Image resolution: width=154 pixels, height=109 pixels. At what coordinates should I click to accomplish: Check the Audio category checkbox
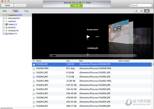coord(4,21)
